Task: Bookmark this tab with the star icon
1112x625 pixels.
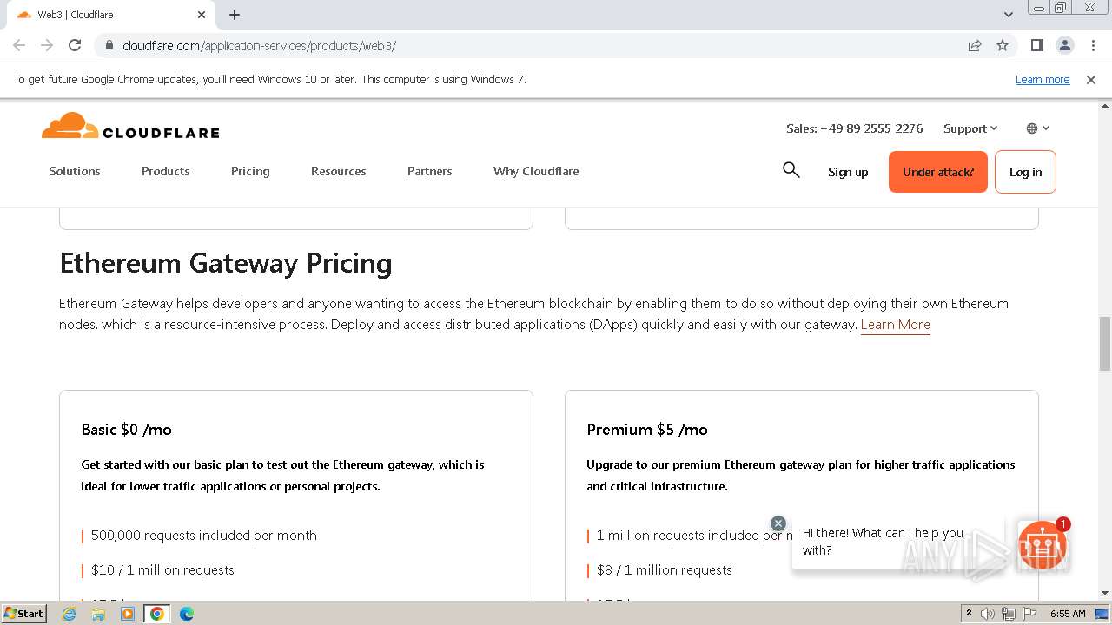Action: 1003,45
